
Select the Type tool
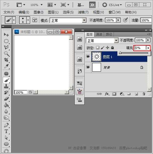click(x=6, y=131)
